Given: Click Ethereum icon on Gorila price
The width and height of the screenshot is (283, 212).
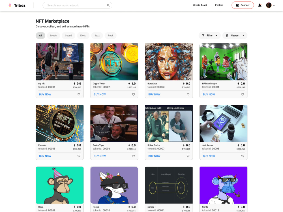Looking at the screenshot, I should tap(238, 207).
